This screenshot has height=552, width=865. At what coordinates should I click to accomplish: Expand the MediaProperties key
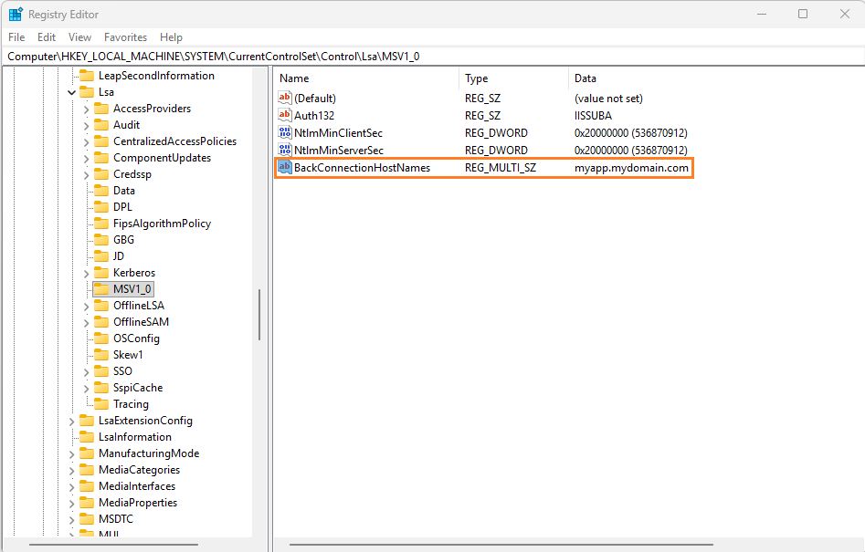(72, 504)
